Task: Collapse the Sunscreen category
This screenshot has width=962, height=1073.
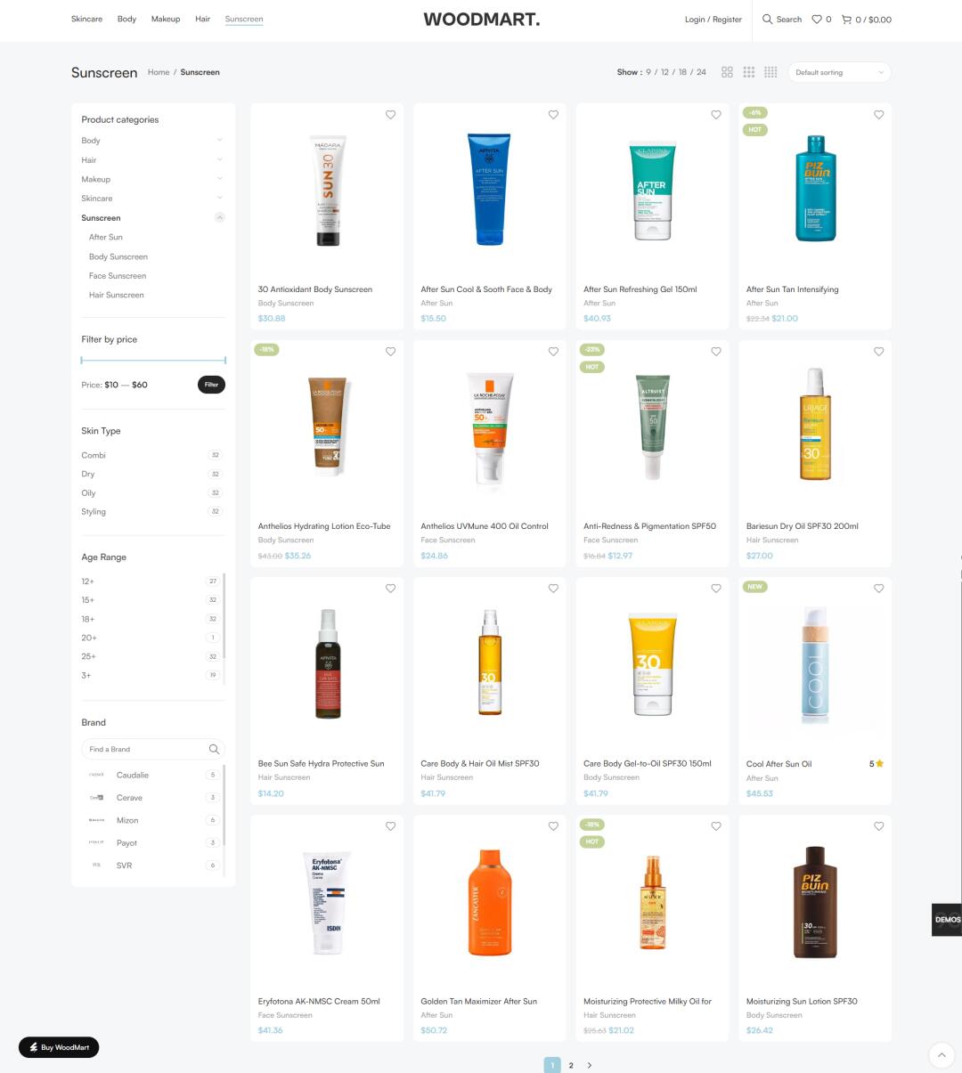Action: tap(220, 218)
